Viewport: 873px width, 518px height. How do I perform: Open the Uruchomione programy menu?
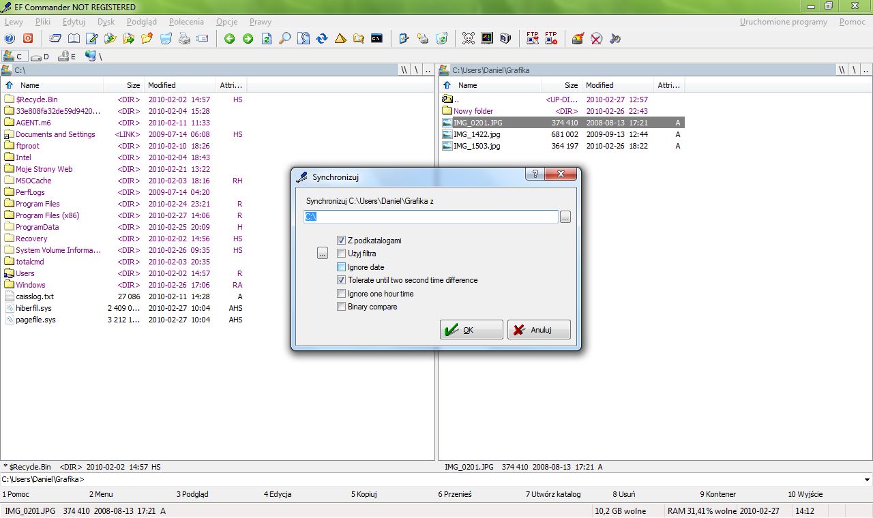click(784, 22)
